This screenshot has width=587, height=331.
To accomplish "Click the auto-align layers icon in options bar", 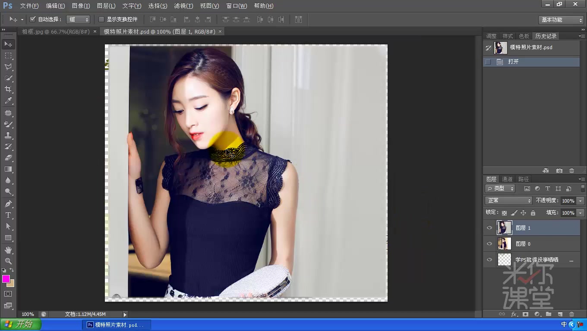I will pyautogui.click(x=298, y=19).
